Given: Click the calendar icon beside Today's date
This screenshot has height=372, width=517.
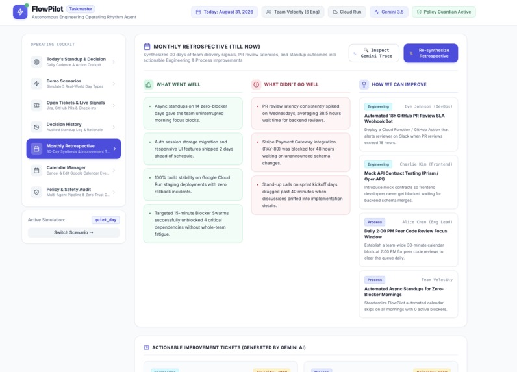Looking at the screenshot, I should click(198, 12).
